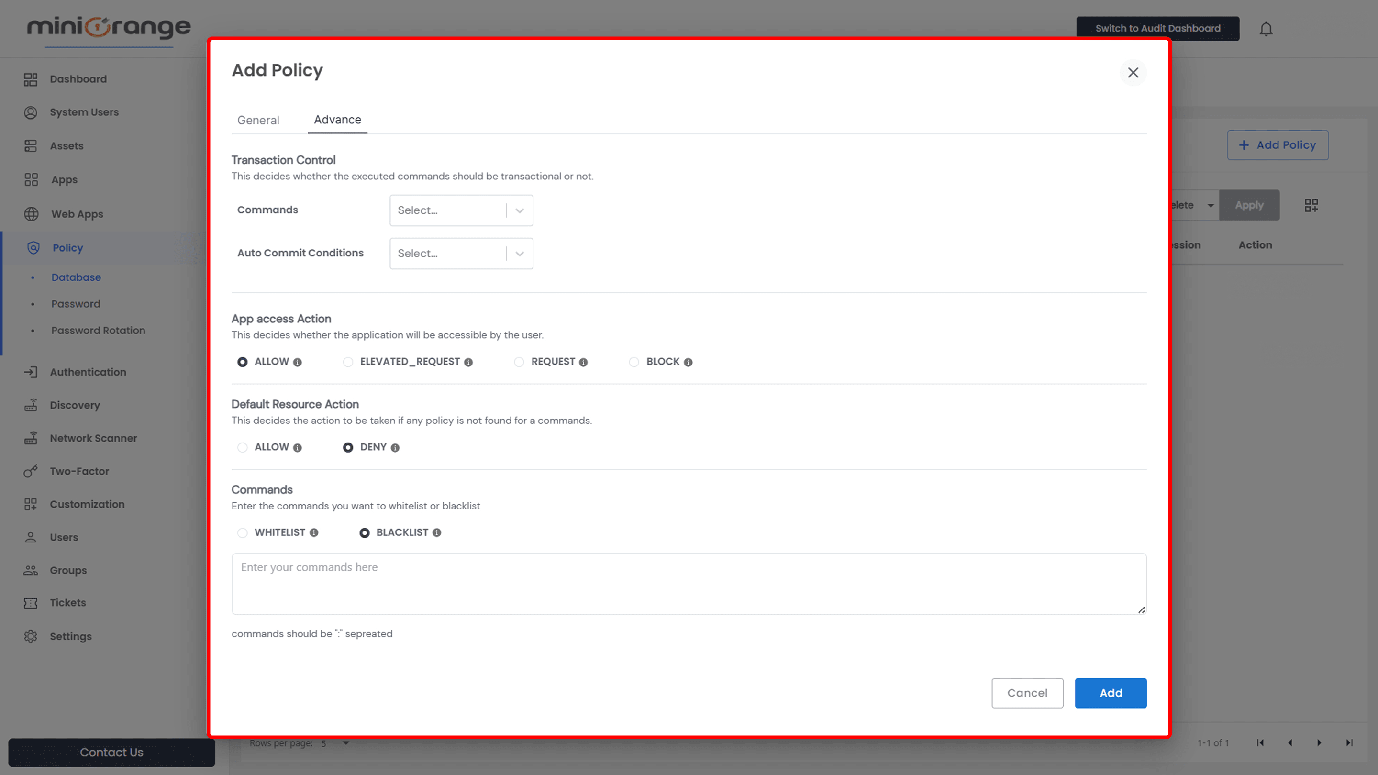Click info icon next to WHITELIST
Viewport: 1378px width, 775px height.
coord(314,533)
